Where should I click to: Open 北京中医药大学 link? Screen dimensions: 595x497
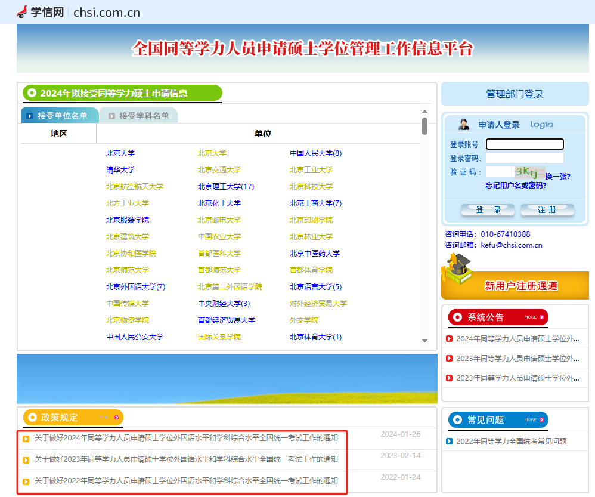coord(315,253)
